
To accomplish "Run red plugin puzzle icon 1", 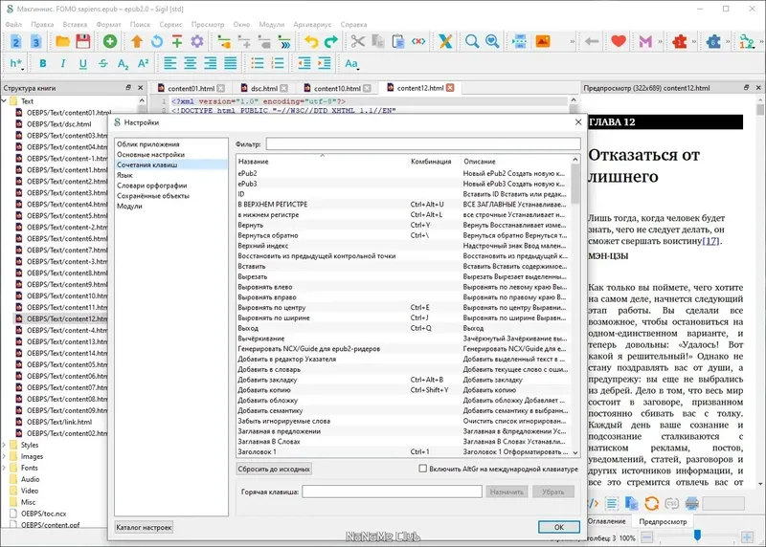I will click(x=680, y=42).
